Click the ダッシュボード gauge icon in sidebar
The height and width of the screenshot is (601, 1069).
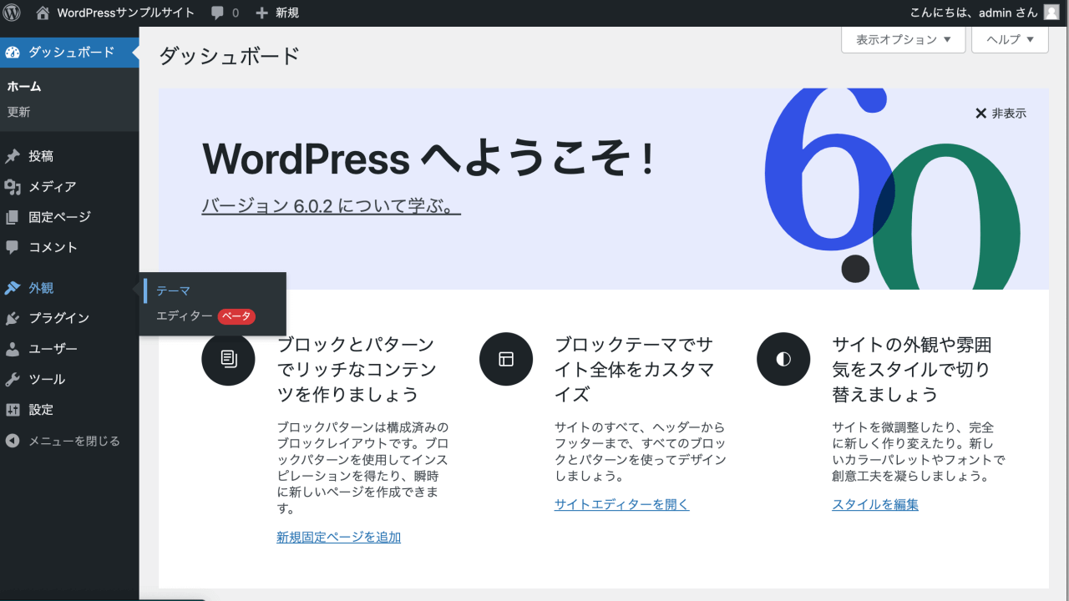click(13, 53)
